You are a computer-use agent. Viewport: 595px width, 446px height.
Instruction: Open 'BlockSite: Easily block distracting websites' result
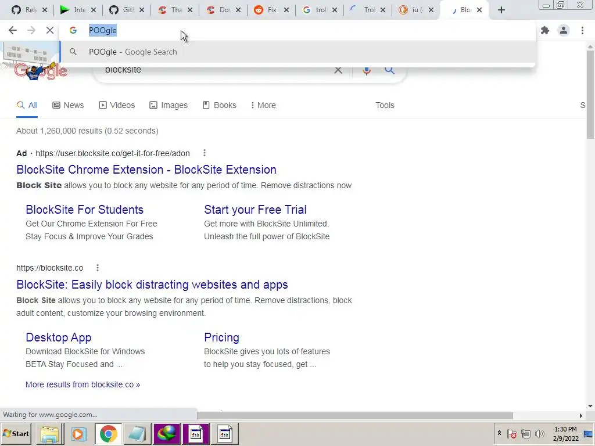coord(152,285)
